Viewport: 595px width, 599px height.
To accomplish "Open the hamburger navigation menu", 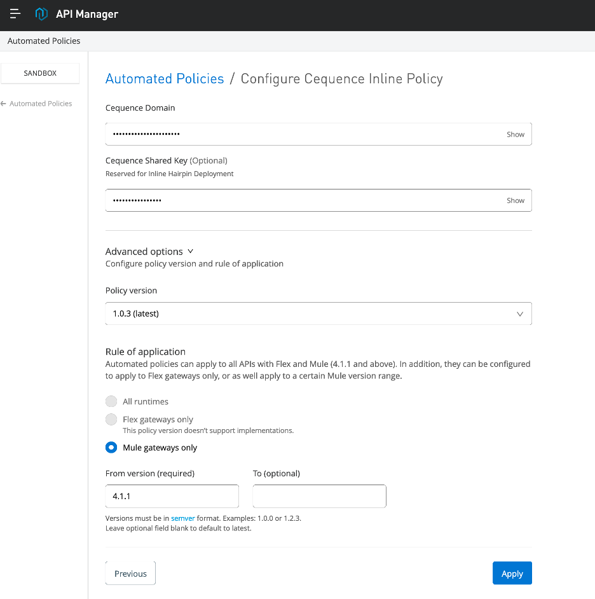I will click(15, 14).
